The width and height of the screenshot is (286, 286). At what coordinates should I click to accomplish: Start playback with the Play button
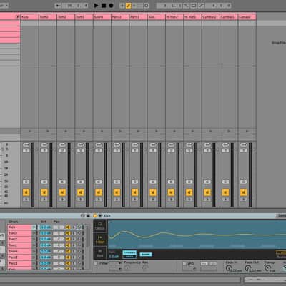click(x=96, y=5)
